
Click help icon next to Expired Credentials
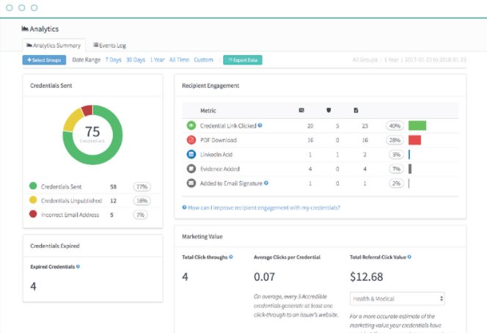78,266
